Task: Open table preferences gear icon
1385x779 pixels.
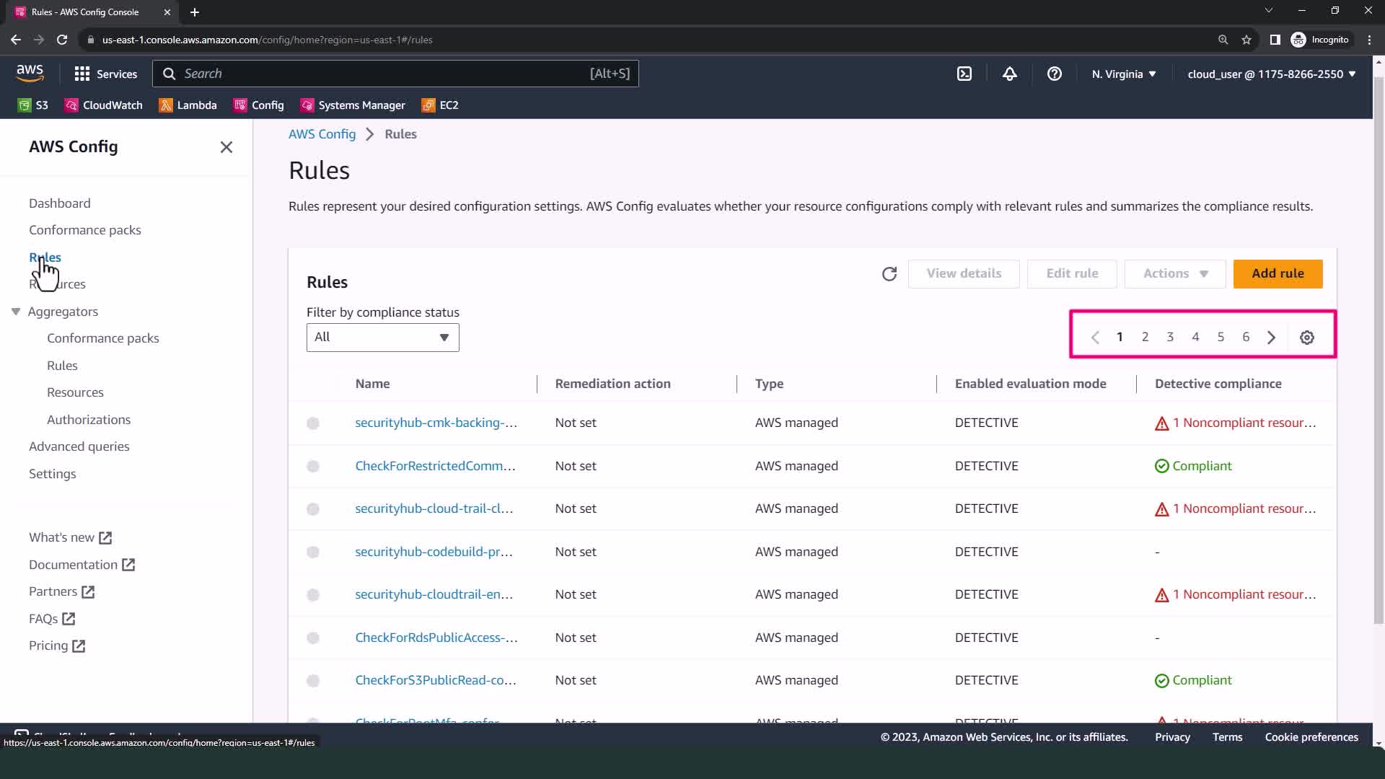Action: click(1306, 338)
